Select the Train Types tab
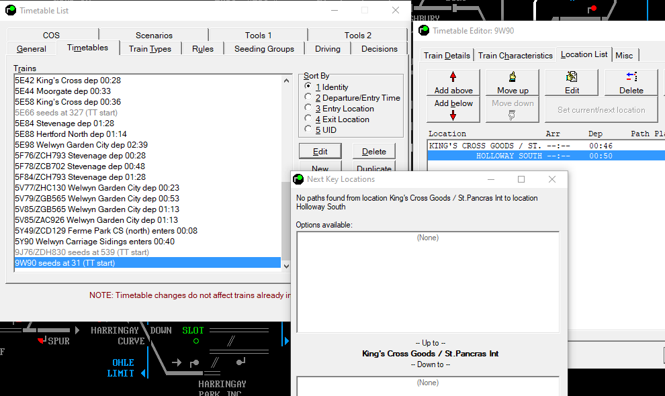This screenshot has width=665, height=396. pos(150,49)
